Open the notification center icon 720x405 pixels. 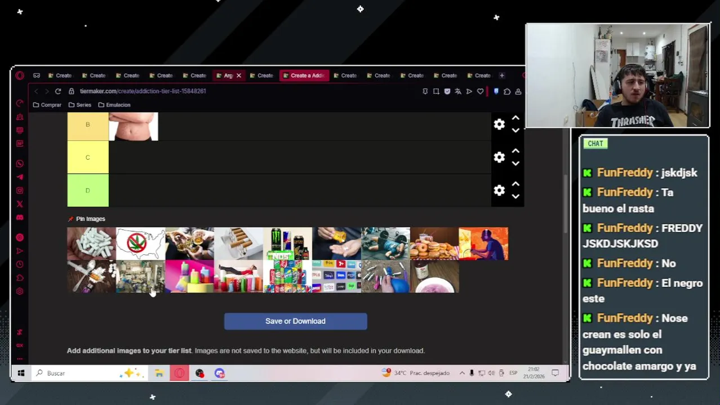(555, 373)
